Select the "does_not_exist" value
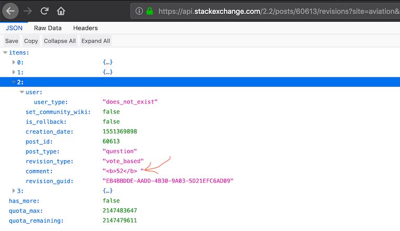The image size is (400, 231). tap(130, 102)
